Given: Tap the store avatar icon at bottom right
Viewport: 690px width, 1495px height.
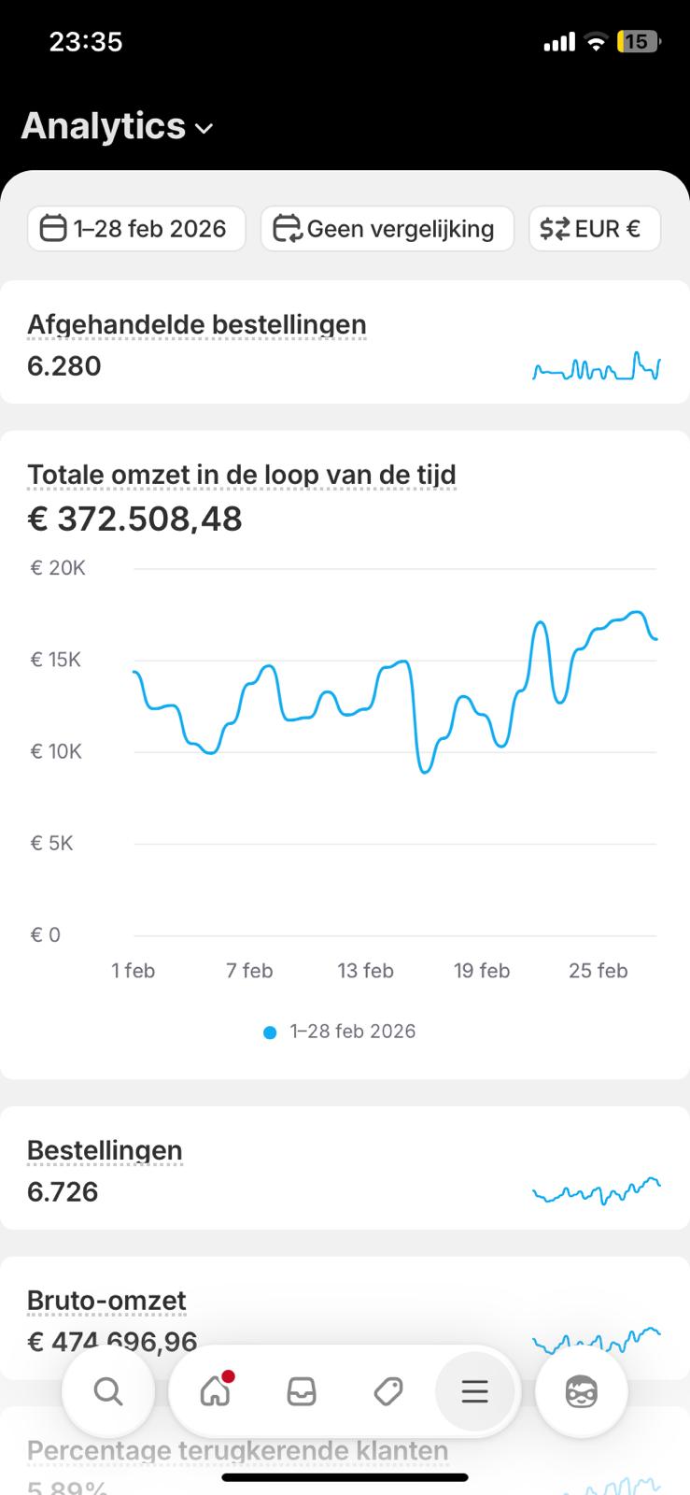Looking at the screenshot, I should pyautogui.click(x=581, y=1391).
